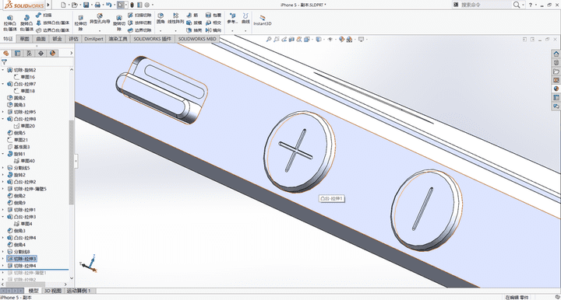Select the 线性阵列 linear pattern tool

coord(175,19)
